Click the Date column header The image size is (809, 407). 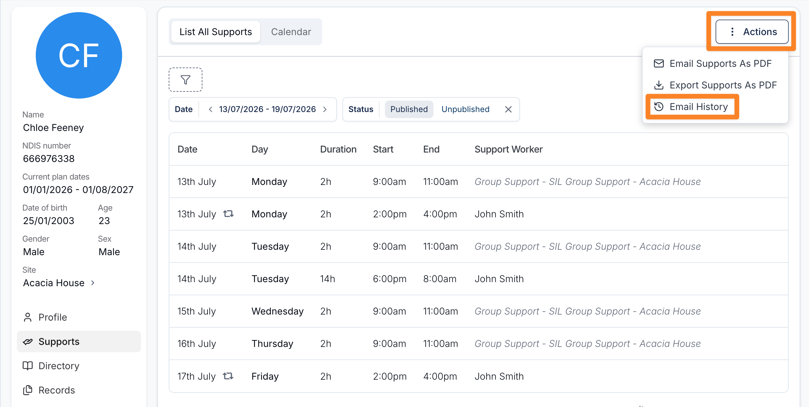pos(187,149)
